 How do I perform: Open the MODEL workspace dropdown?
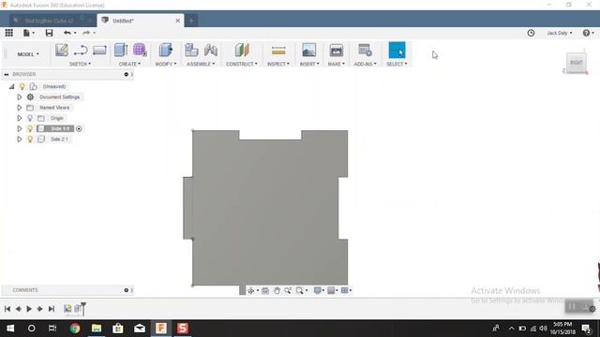(28, 54)
